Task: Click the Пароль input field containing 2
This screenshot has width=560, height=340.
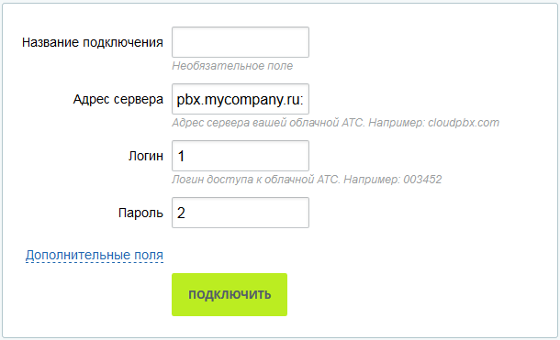Action: coord(241,213)
